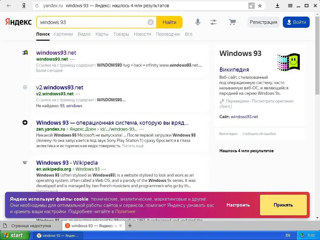Click the vertical scrollbar thumb
320x240 pixels.
point(317,55)
